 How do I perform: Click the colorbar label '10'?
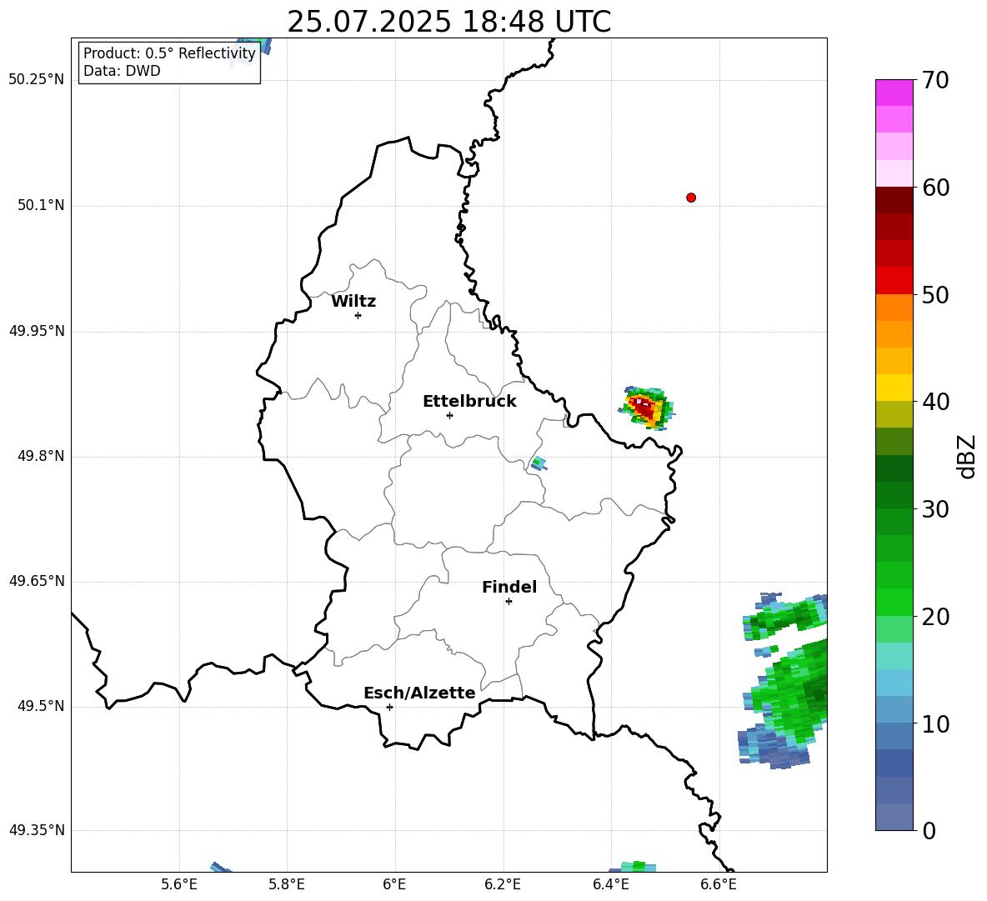tap(935, 724)
